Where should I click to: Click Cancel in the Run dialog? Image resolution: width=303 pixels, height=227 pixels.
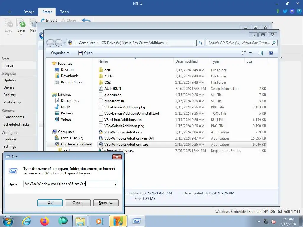pyautogui.click(x=78, y=203)
